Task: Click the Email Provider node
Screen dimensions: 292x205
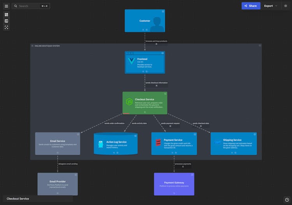Action: pyautogui.click(x=58, y=184)
